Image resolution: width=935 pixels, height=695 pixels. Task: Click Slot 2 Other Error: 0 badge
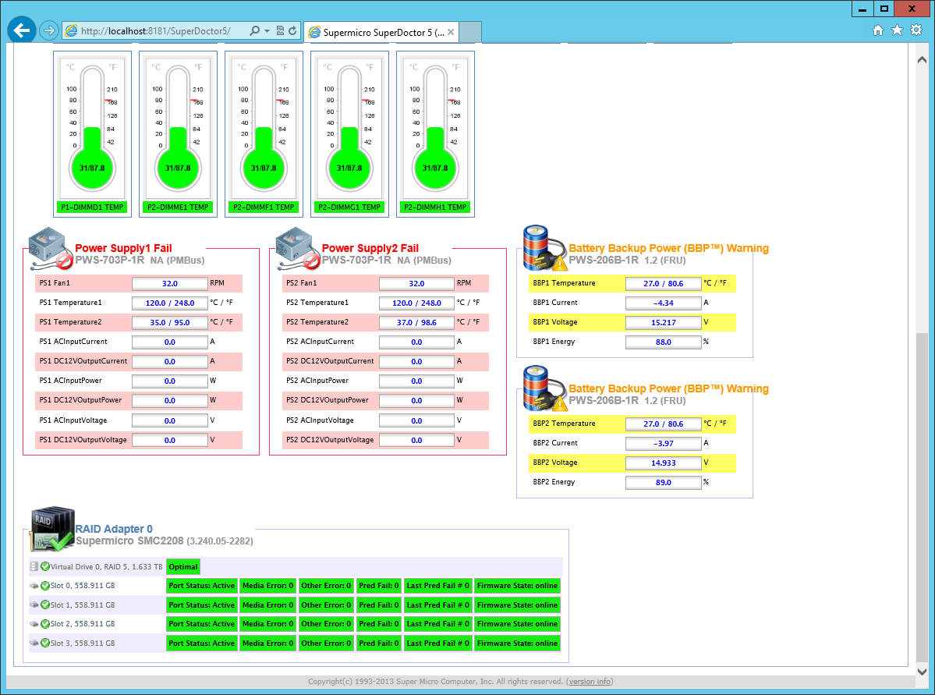point(326,624)
